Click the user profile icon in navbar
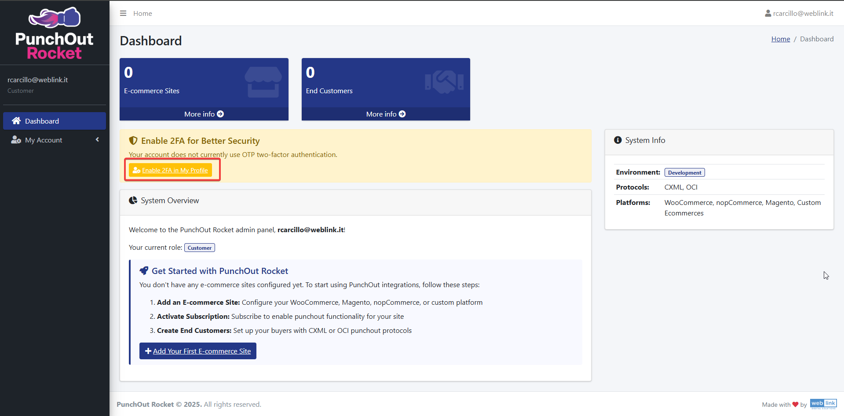This screenshot has height=416, width=844. (768, 14)
